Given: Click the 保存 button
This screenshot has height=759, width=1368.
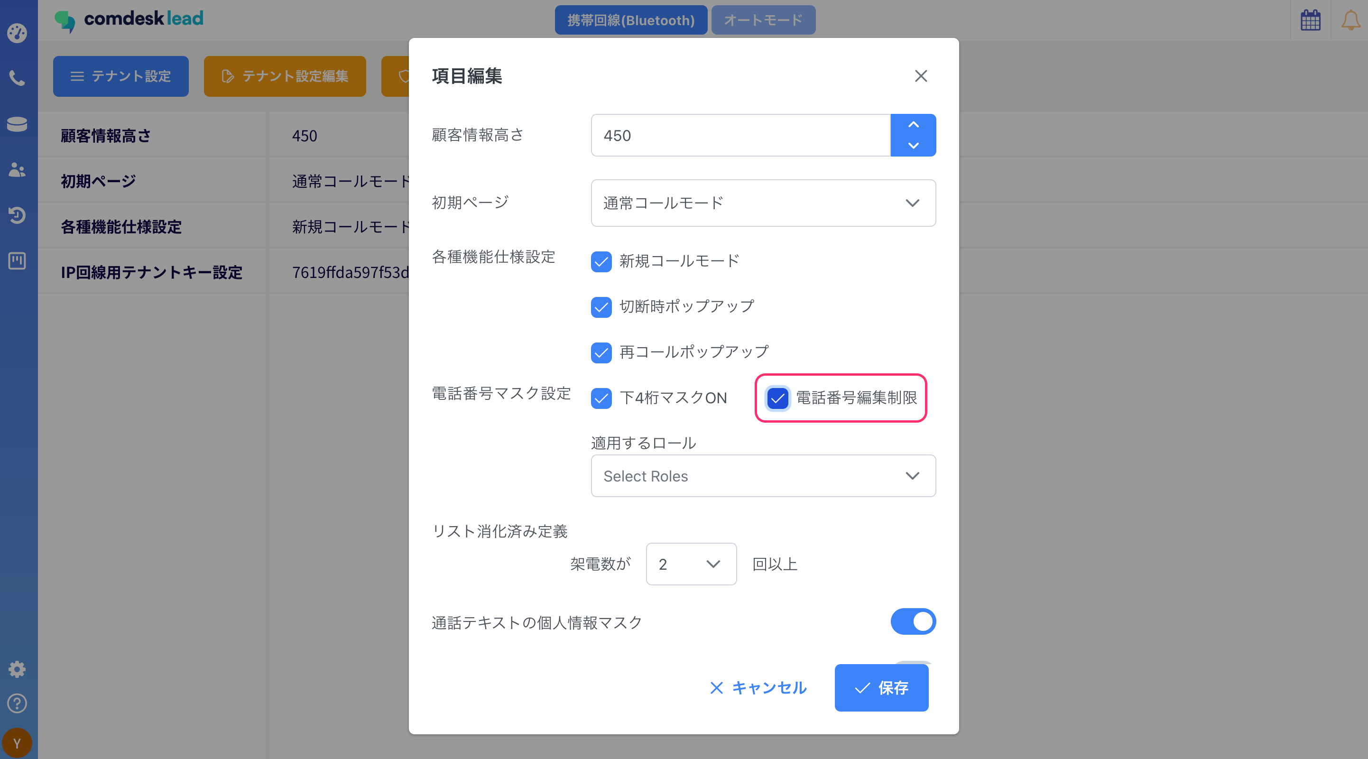Looking at the screenshot, I should coord(881,688).
